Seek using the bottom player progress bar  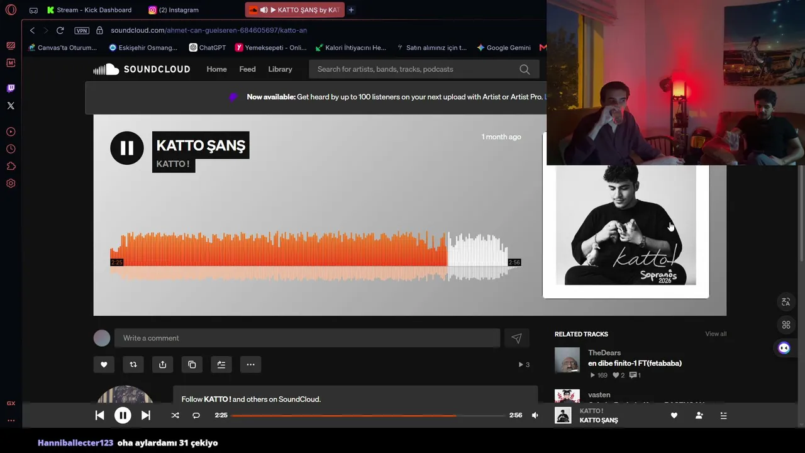tap(368, 415)
